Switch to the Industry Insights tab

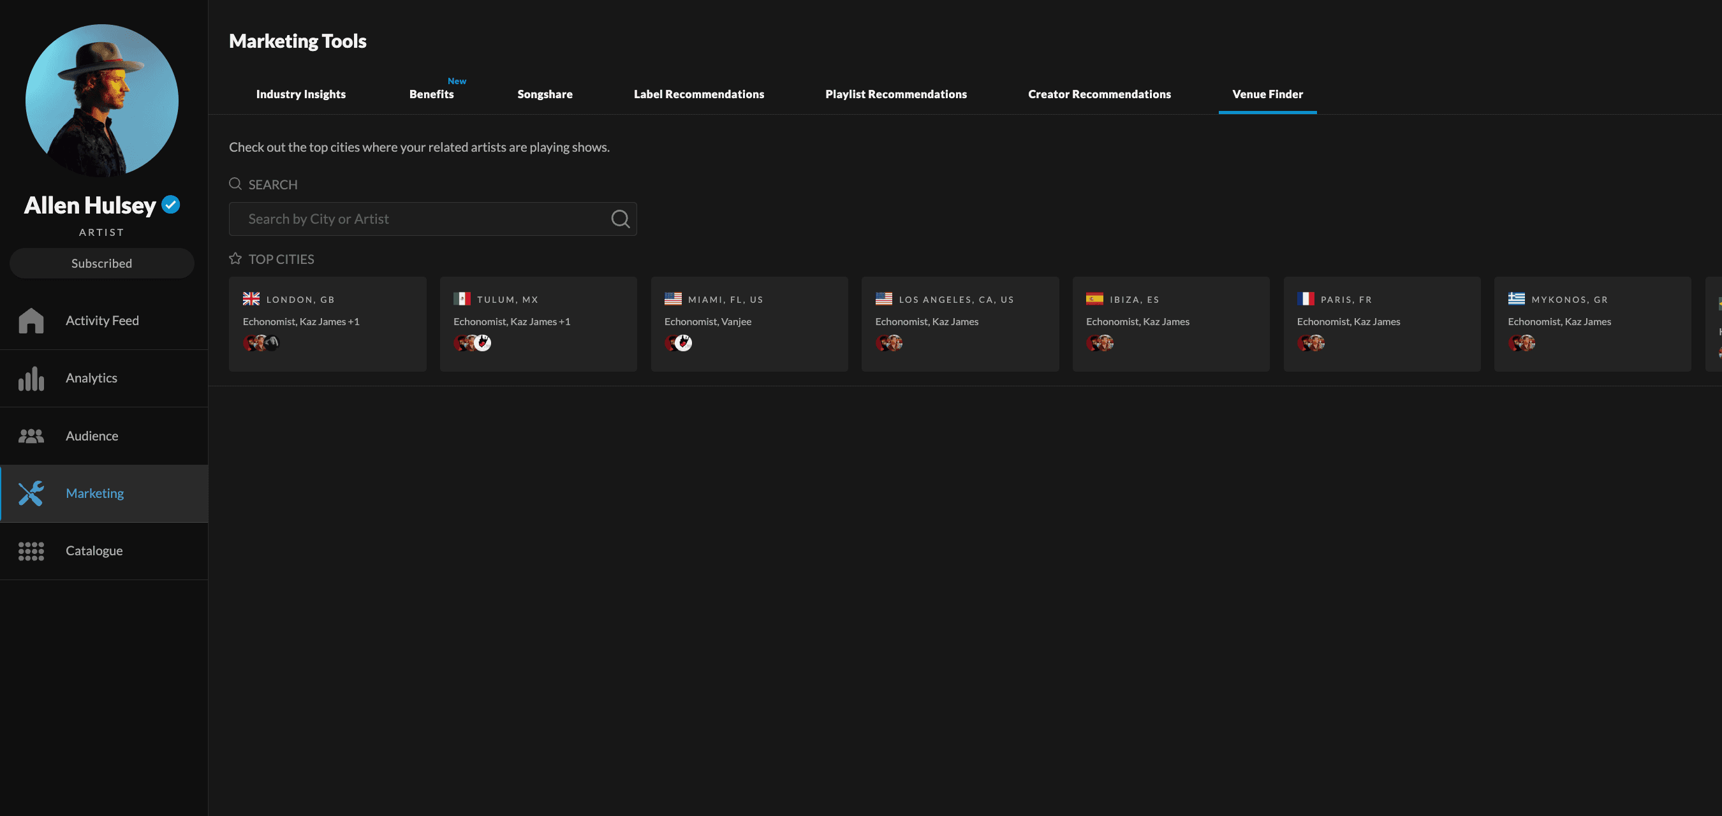(301, 94)
